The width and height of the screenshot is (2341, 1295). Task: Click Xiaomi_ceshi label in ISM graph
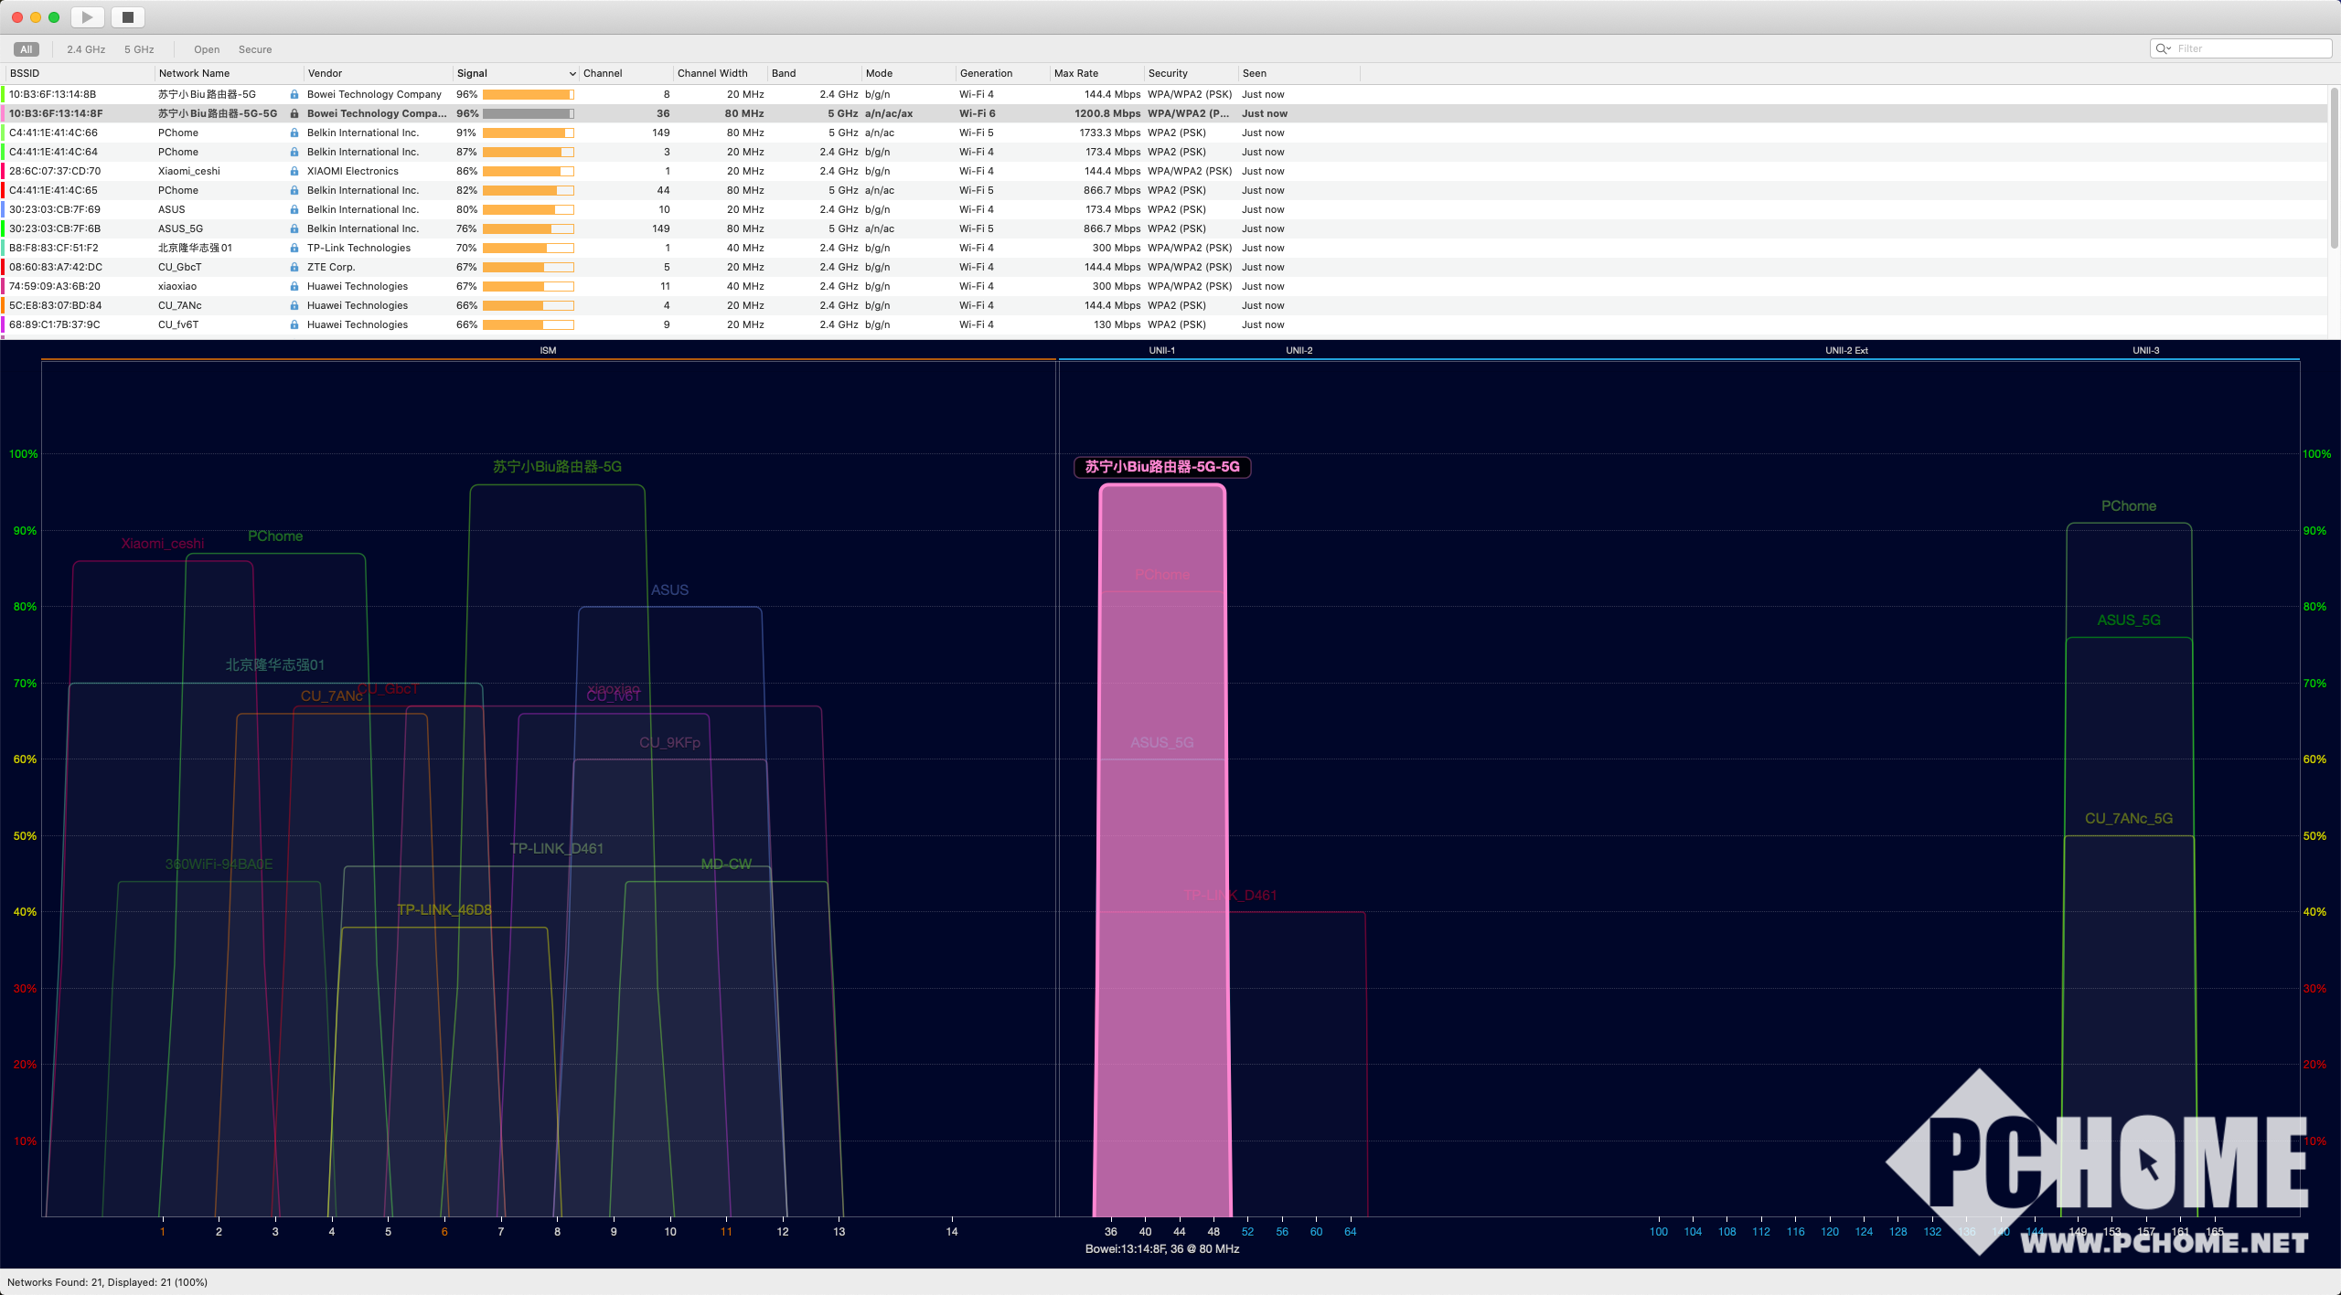[163, 544]
